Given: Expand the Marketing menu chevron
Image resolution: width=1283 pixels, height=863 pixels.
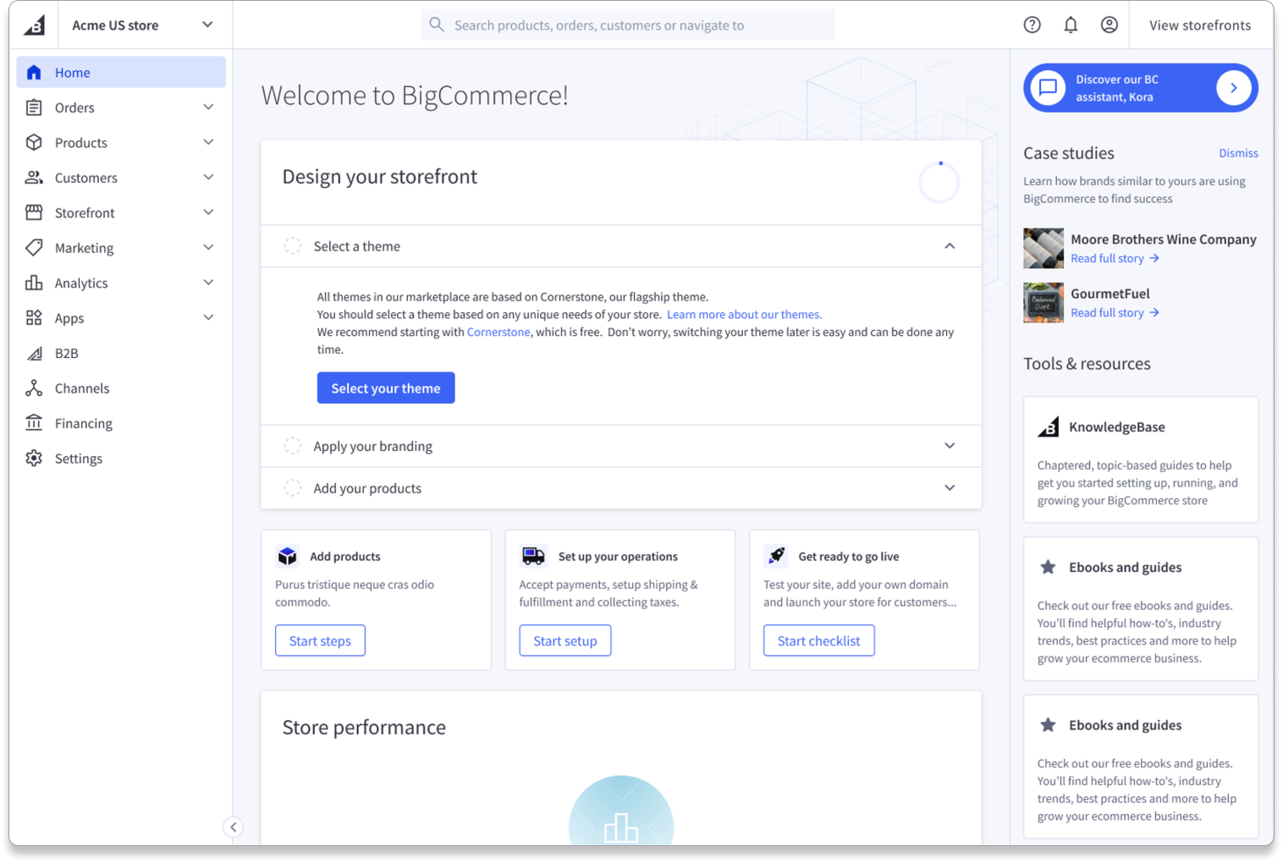Looking at the screenshot, I should coord(208,248).
